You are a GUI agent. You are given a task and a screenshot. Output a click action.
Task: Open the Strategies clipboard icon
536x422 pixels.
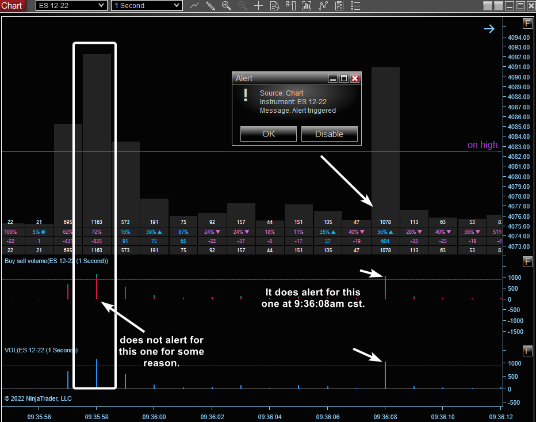coord(339,6)
